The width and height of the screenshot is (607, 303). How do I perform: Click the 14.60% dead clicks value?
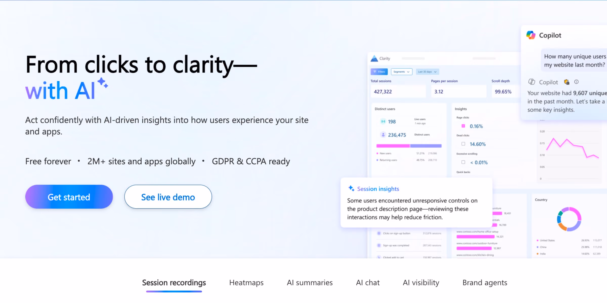(x=478, y=144)
